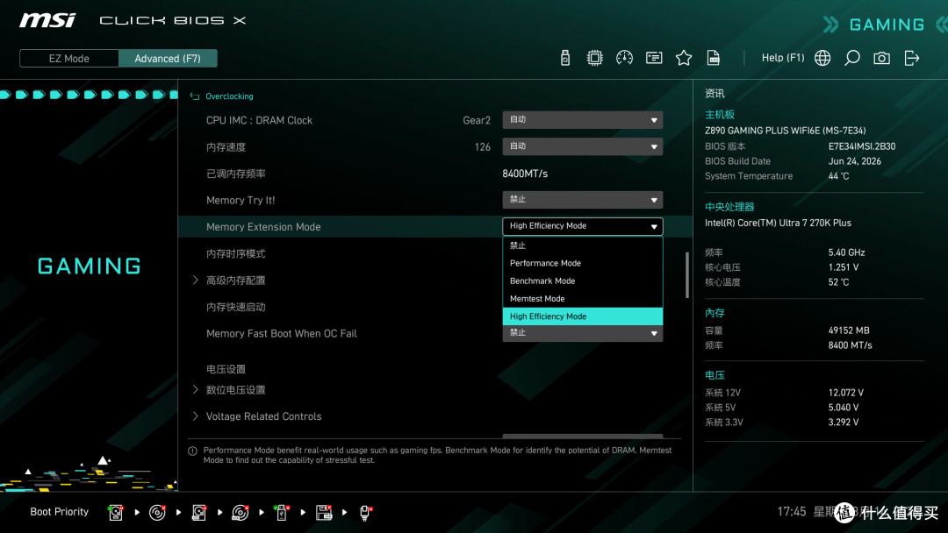Click BIOS version E7E34IMSI.2B30
Image resolution: width=948 pixels, height=533 pixels.
[x=862, y=146]
